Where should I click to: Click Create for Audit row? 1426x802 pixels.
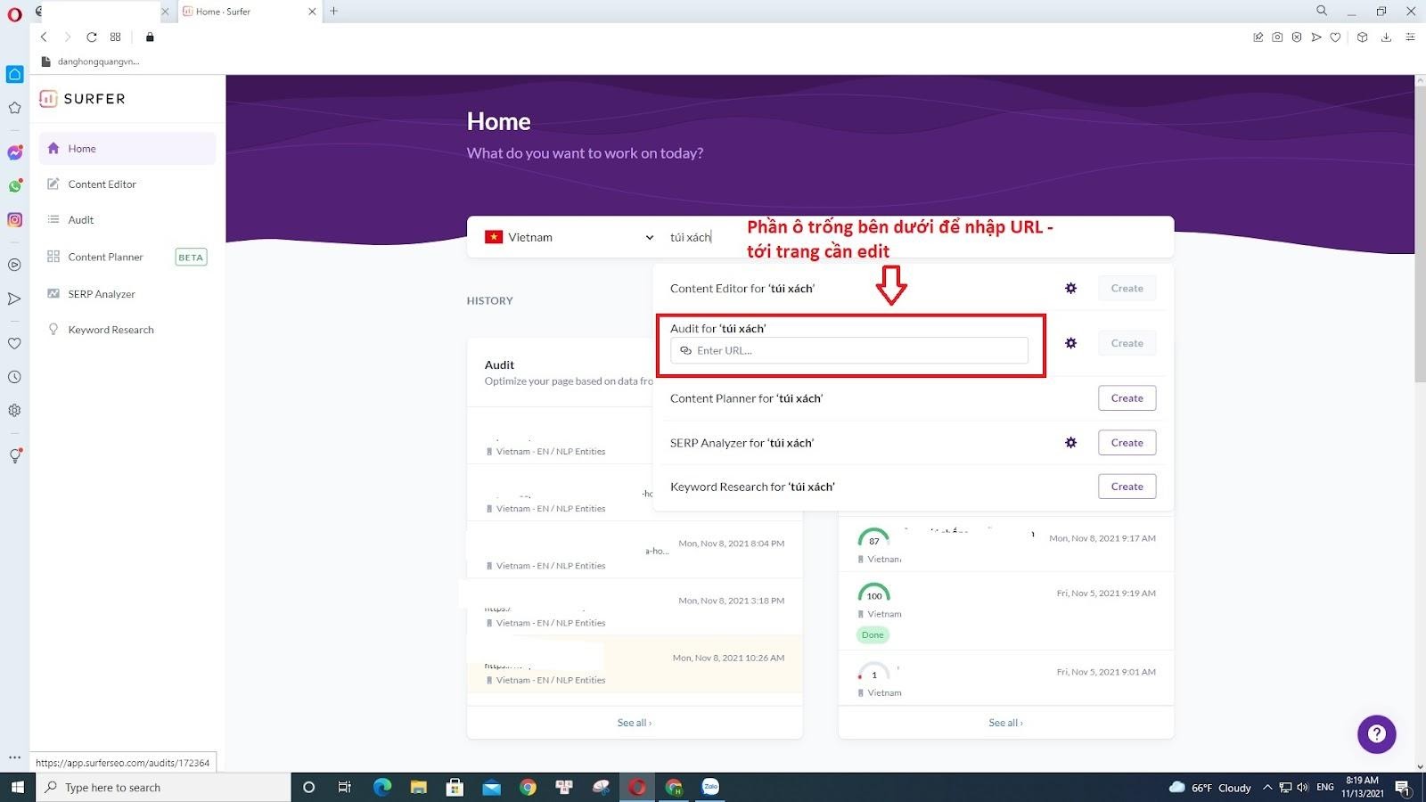[1127, 343]
